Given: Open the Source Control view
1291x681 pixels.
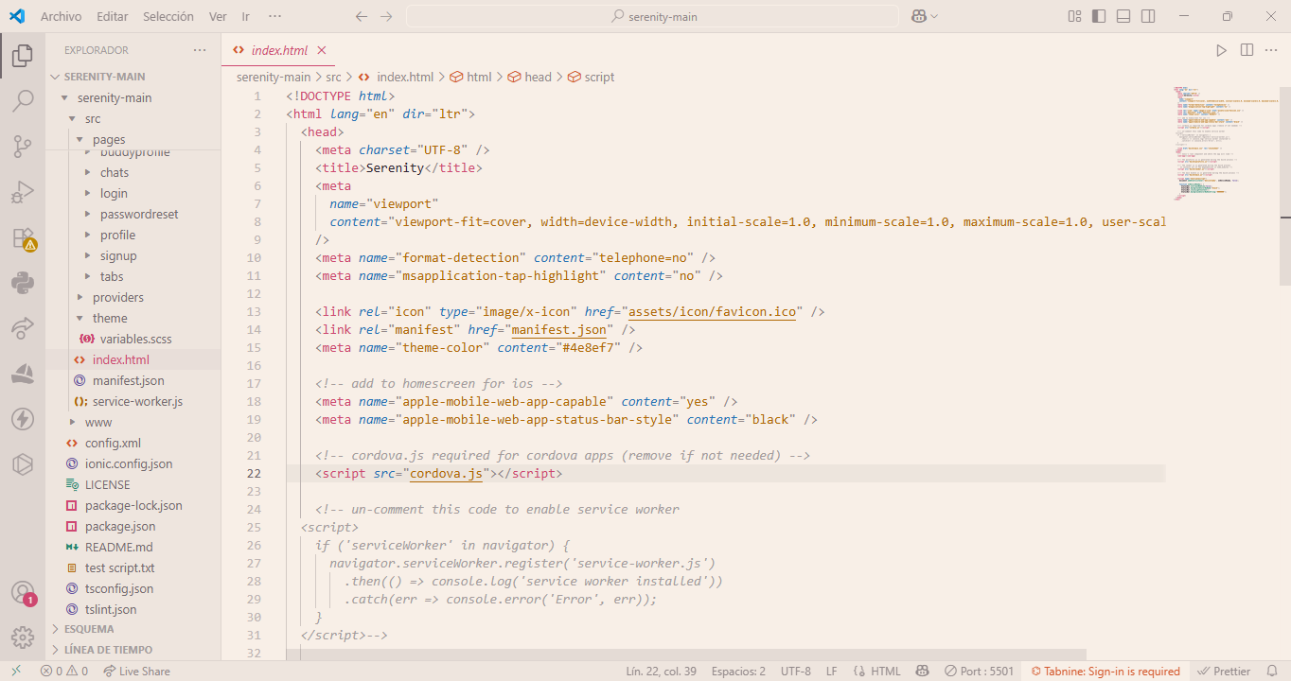Looking at the screenshot, I should tap(23, 147).
